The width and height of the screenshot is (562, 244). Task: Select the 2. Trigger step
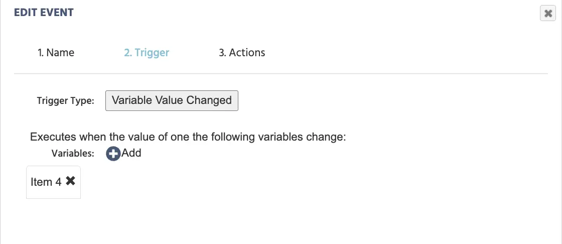tap(147, 53)
